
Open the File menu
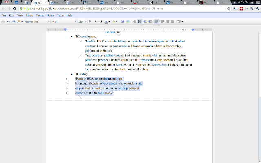tap(4, 15)
